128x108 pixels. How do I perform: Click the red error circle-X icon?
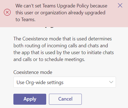point(7,12)
